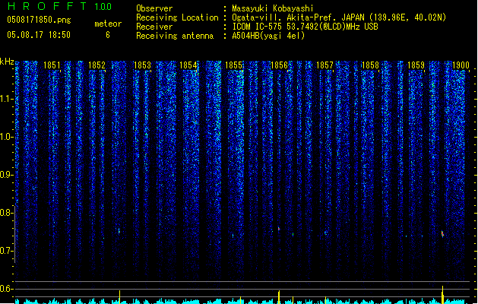Click the HROFFT 1.0.0 title text
478x304 pixels.
tap(60, 6)
